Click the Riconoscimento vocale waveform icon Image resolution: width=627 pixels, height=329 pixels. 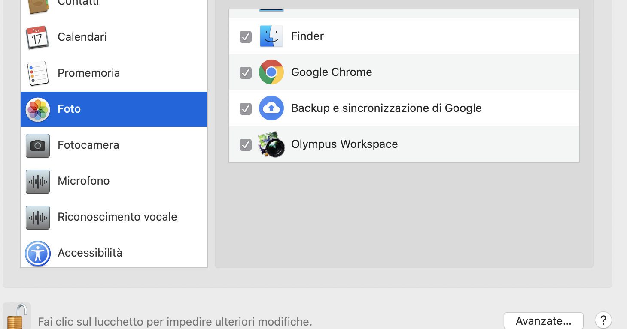point(38,218)
